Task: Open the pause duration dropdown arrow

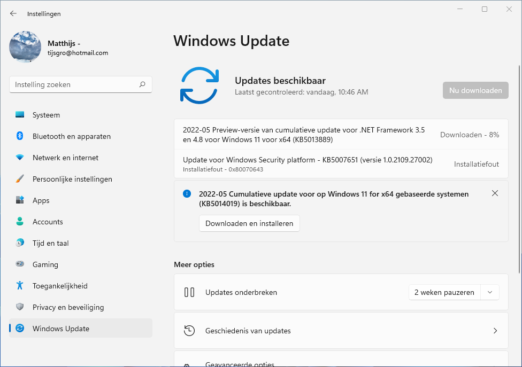Action: [x=489, y=292]
